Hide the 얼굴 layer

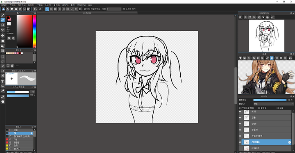[x=240, y=118]
